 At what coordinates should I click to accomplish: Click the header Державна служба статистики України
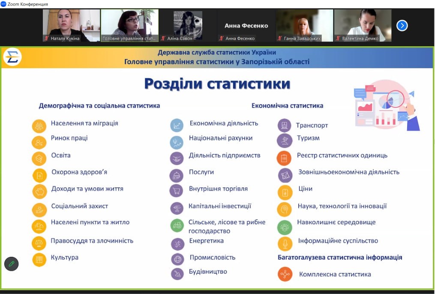pos(217,52)
